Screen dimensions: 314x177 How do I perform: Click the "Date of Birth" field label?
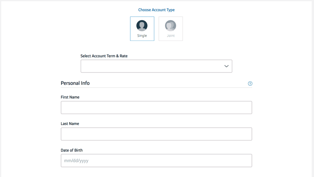point(71,150)
